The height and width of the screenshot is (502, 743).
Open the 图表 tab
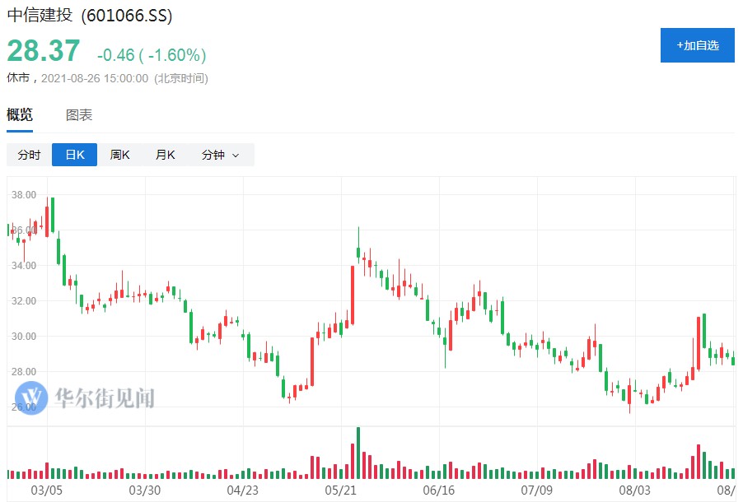79,115
